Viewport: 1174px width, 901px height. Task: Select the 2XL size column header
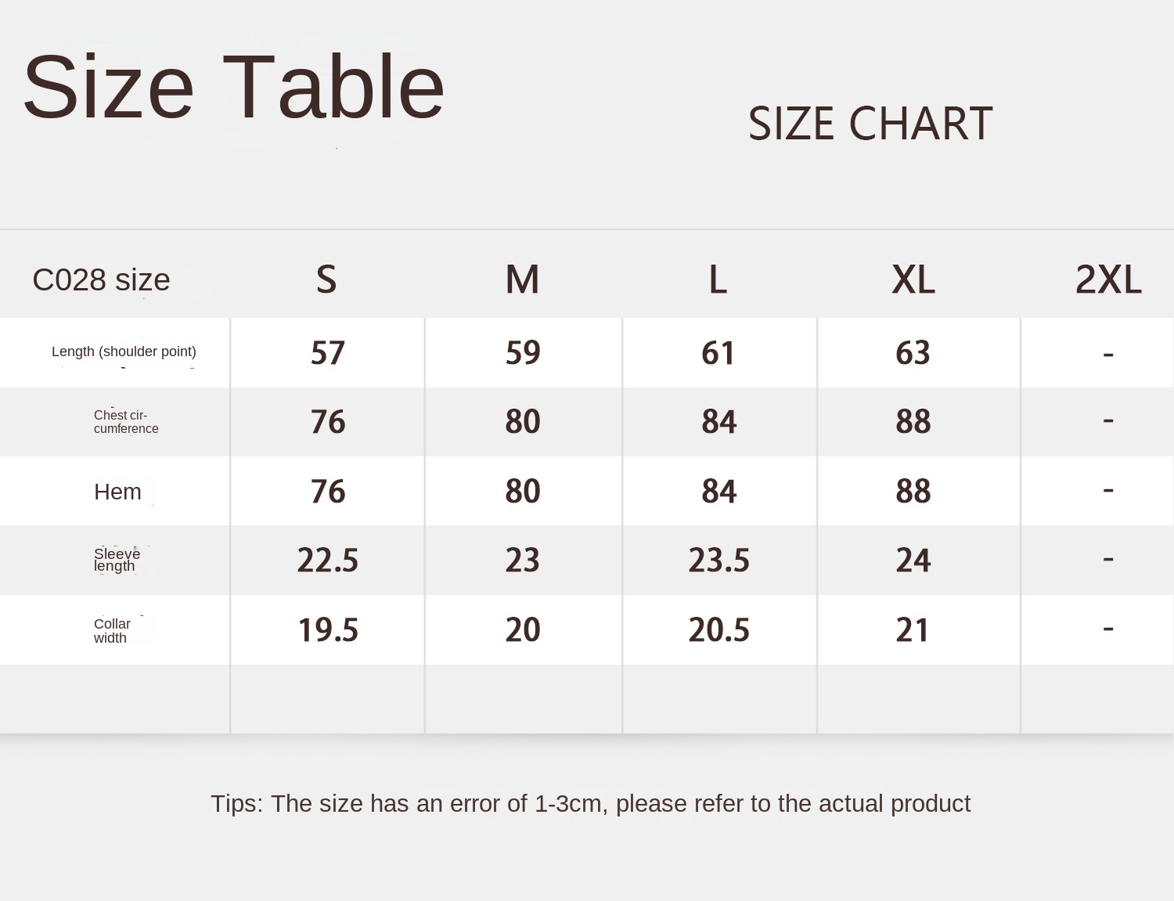coord(1108,279)
